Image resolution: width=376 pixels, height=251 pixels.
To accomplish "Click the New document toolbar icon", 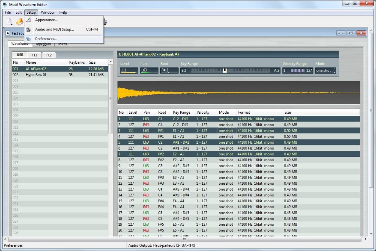I will point(9,21).
